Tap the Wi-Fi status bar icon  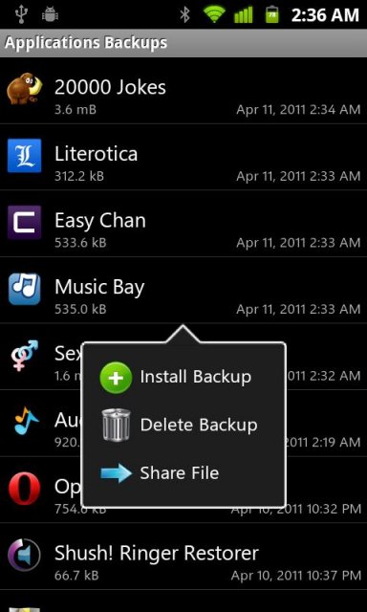214,14
